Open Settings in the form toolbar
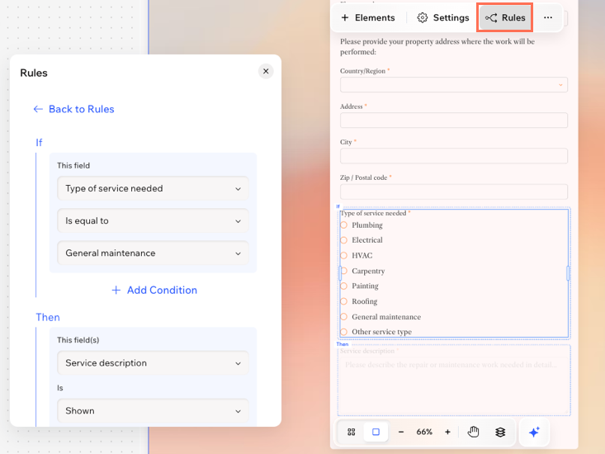The height and width of the screenshot is (454, 605). click(443, 17)
